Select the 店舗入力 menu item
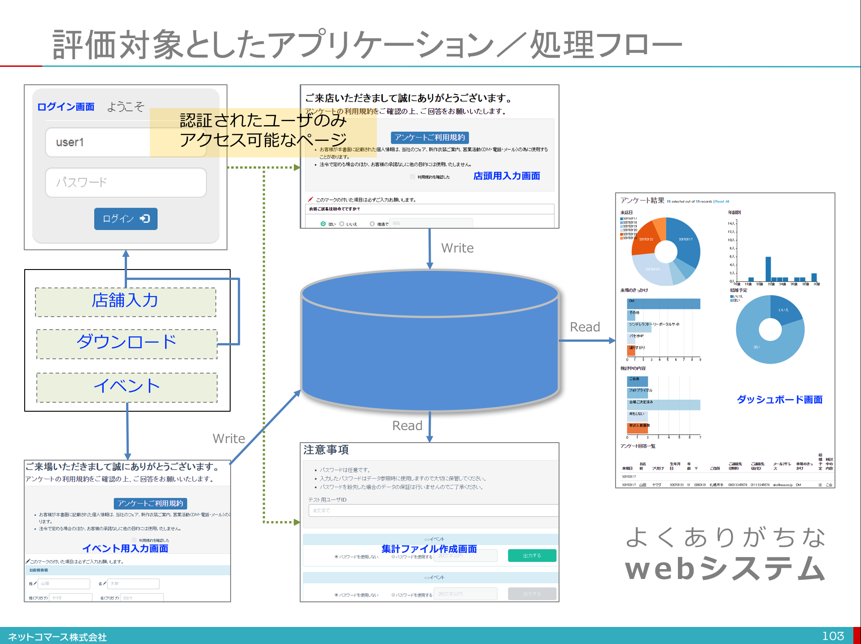Image resolution: width=861 pixels, height=644 pixels. (x=126, y=302)
